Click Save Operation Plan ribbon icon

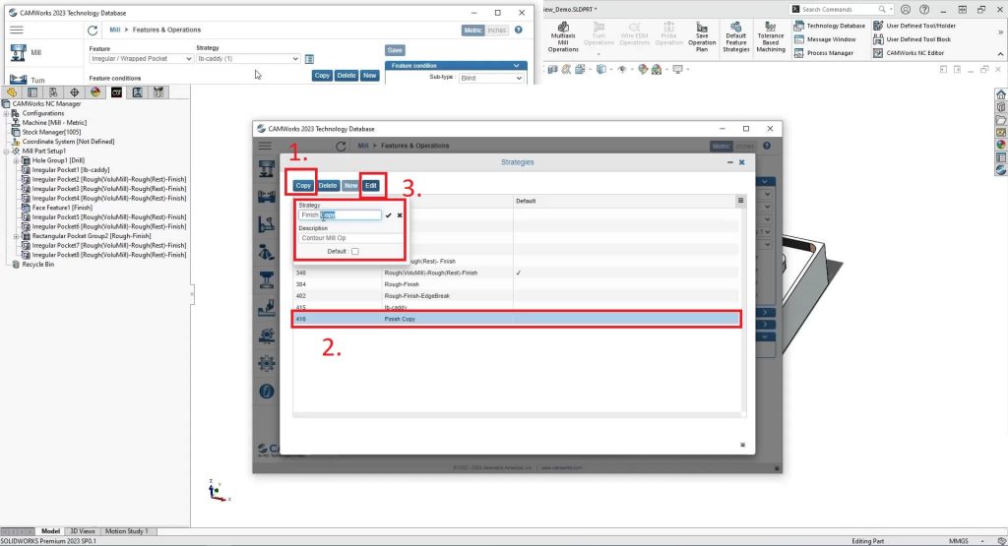click(701, 36)
